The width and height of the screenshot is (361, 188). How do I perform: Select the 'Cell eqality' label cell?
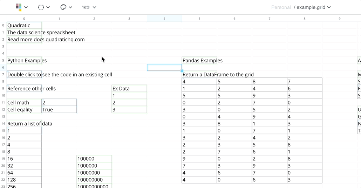[24, 109]
